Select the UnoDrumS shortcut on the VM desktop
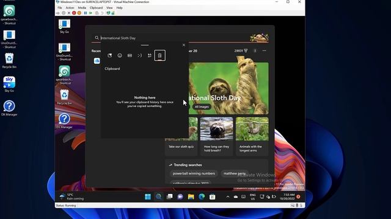 64,52
